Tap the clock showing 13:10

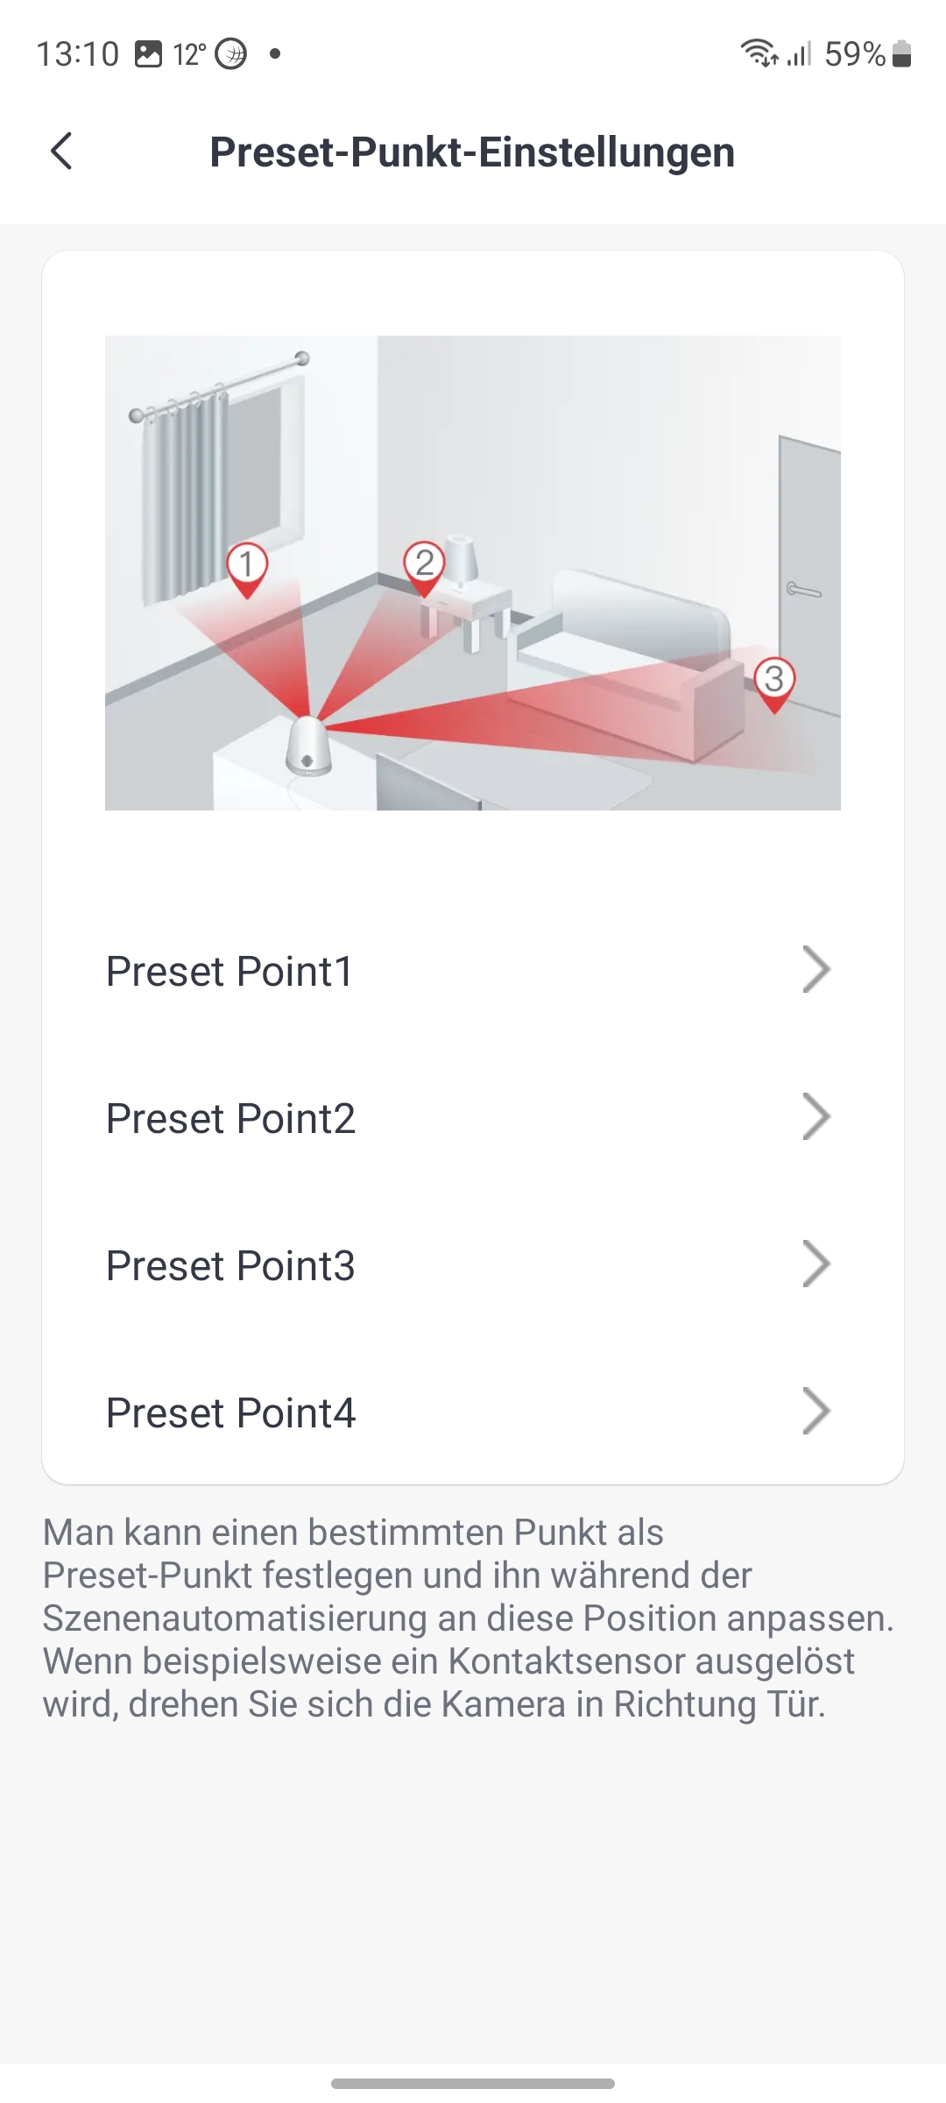tap(78, 54)
